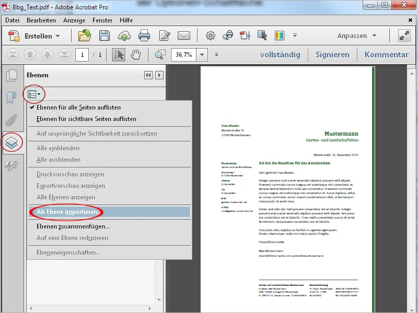This screenshot has width=418, height=313.
Task: Go to next page down arrow
Action: (x=47, y=55)
